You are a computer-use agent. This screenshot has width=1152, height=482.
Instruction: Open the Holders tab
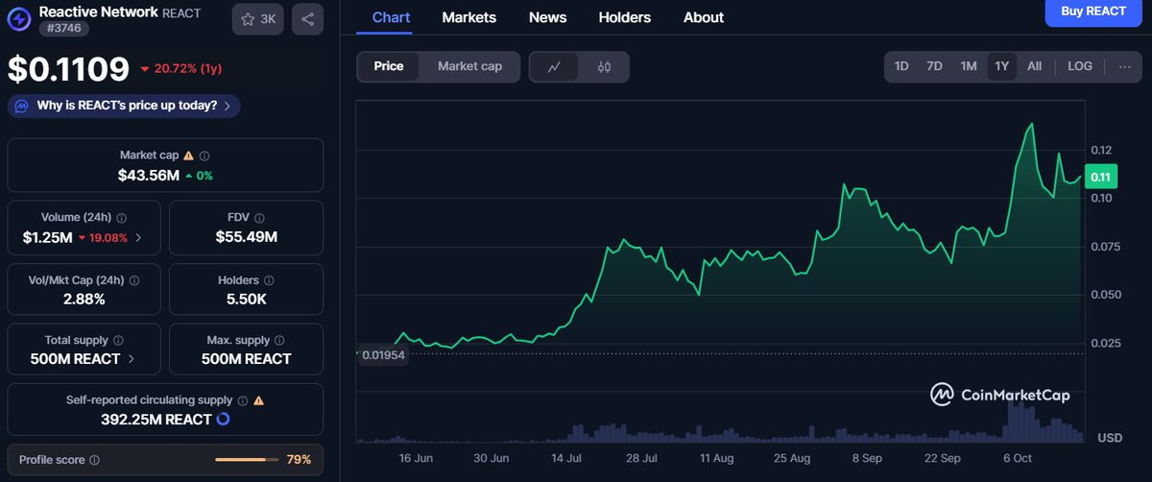(x=624, y=17)
